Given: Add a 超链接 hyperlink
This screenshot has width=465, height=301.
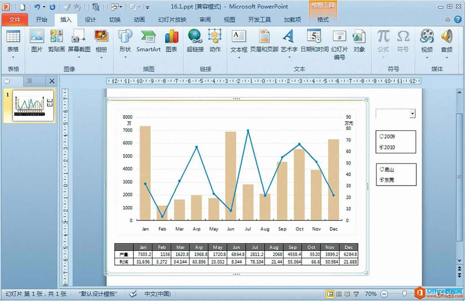Looking at the screenshot, I should [x=195, y=41].
